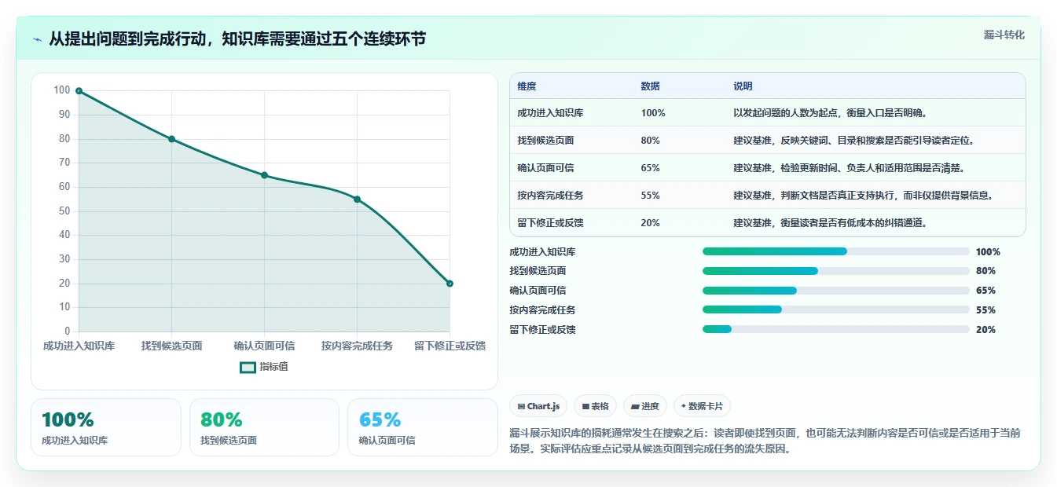
Task: Click the 按内容完成任务 progress bar
Action: point(835,309)
